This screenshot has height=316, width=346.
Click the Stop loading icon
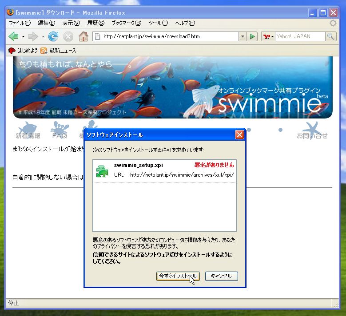68,36
